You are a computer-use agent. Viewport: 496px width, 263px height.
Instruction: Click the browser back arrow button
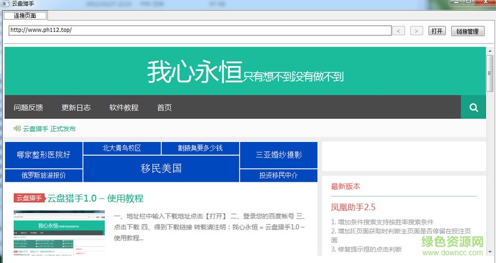(x=400, y=31)
